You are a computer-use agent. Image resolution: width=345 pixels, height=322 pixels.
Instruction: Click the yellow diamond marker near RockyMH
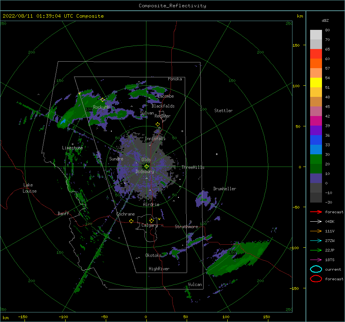pyautogui.click(x=102, y=100)
